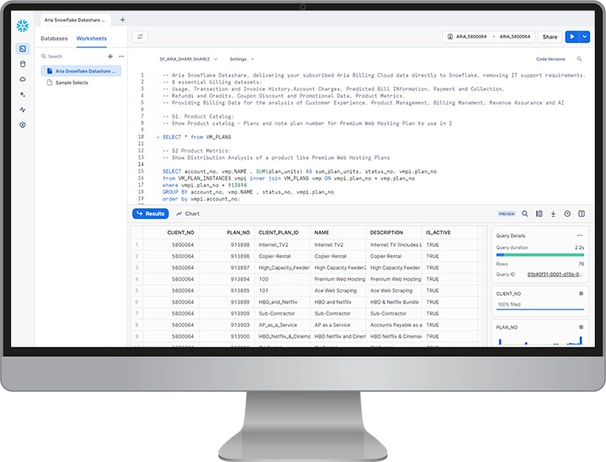
Task: Toggle the results side panel layout icon
Action: click(x=581, y=214)
